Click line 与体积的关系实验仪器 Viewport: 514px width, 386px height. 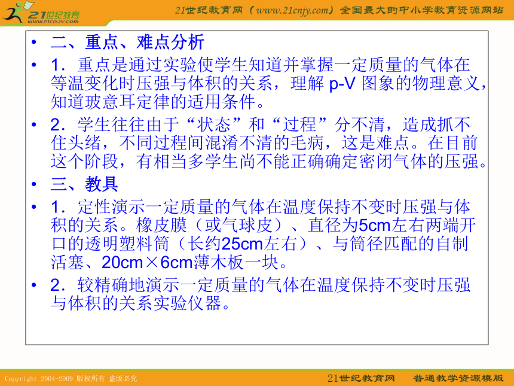tap(140, 303)
